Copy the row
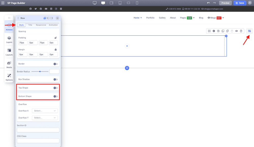254x147 pixels. coord(227,31)
